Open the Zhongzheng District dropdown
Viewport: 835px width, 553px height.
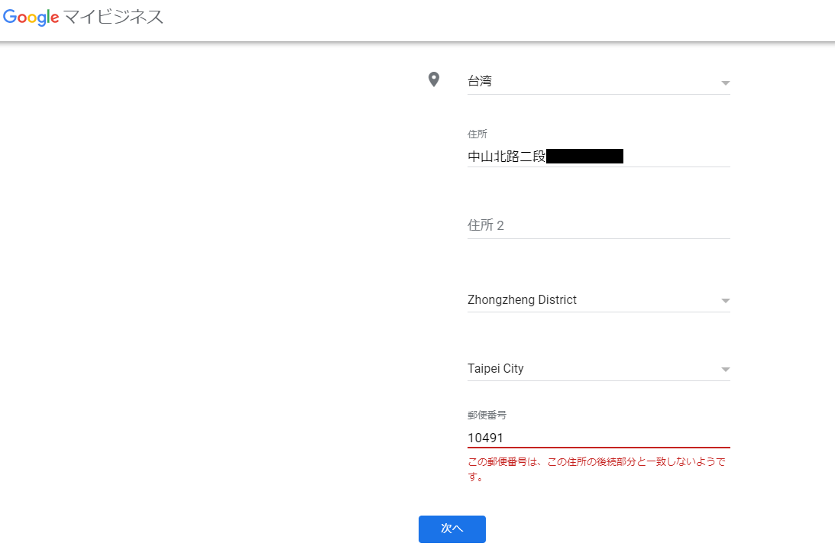pos(599,300)
